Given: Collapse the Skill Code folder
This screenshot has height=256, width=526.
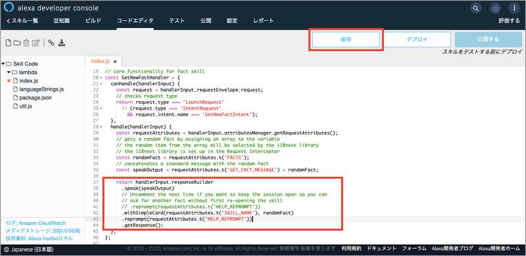Looking at the screenshot, I should pyautogui.click(x=3, y=64).
